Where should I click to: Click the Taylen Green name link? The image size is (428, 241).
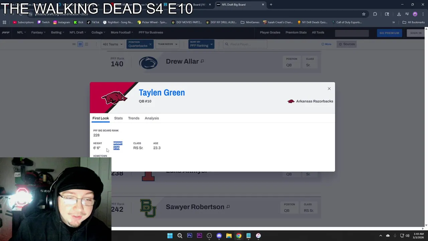pyautogui.click(x=162, y=93)
